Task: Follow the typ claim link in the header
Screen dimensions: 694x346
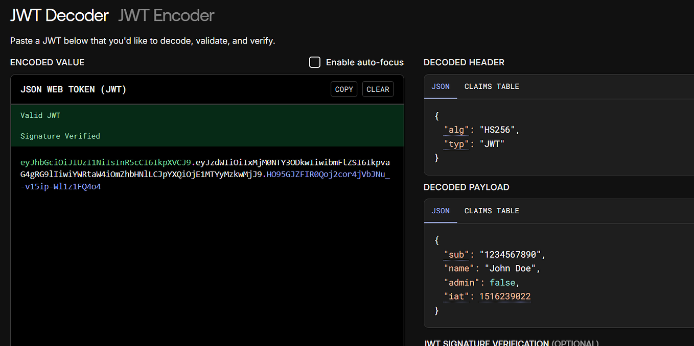Action: click(456, 143)
